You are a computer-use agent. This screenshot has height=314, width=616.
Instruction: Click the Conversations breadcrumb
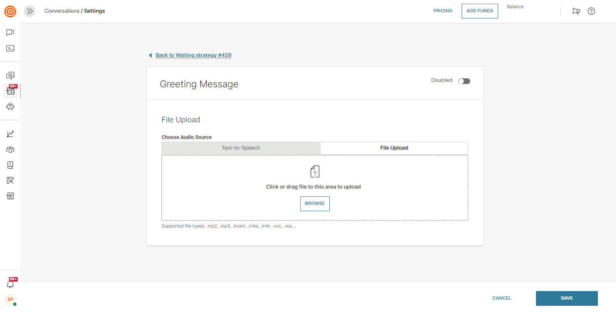[62, 11]
